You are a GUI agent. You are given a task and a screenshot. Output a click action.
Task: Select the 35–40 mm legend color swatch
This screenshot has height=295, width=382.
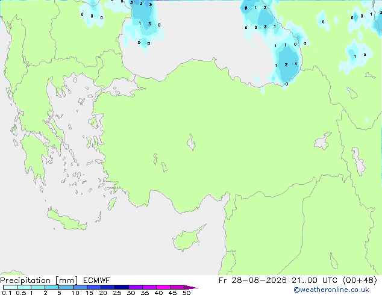point(149,287)
